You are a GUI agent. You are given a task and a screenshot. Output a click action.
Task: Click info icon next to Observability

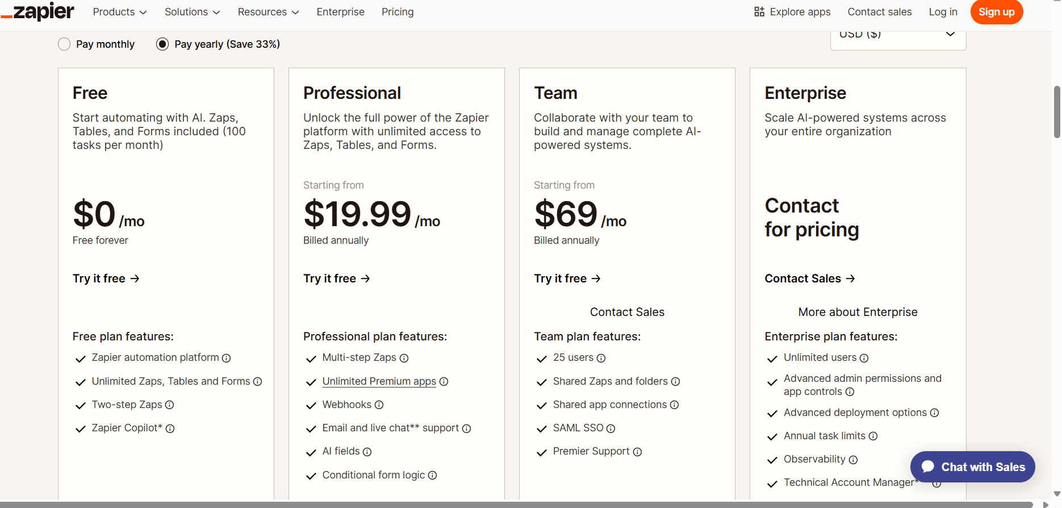pos(853,460)
